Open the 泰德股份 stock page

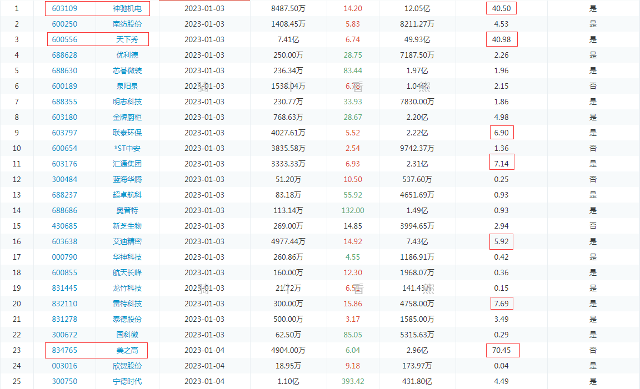127,319
